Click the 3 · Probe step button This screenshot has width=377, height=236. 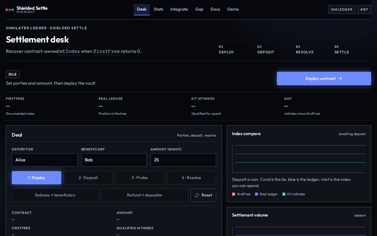coord(140,178)
